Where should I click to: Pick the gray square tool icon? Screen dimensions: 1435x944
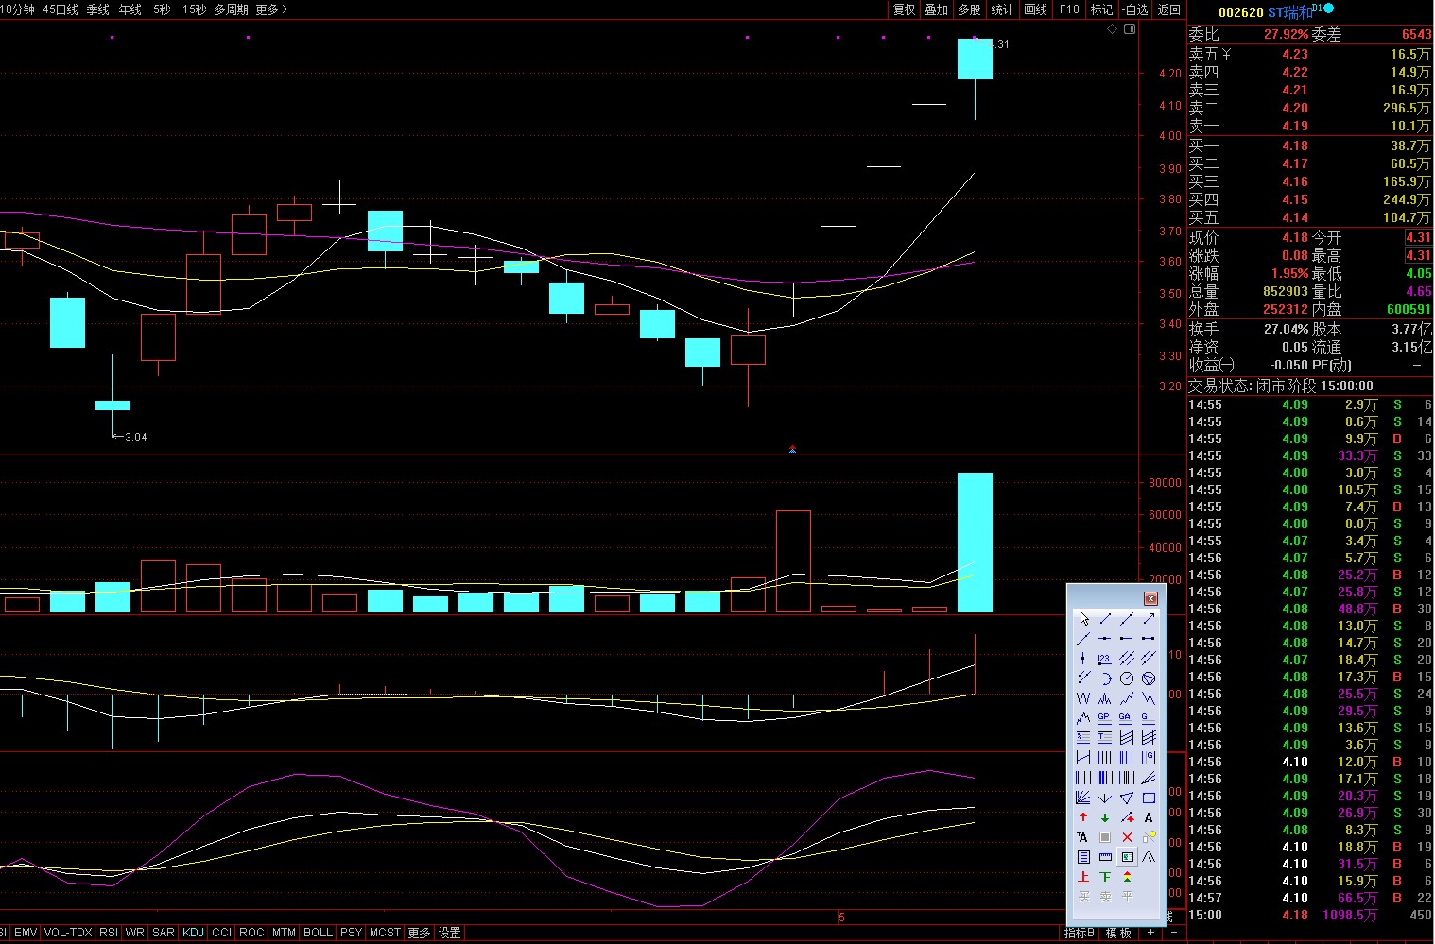pyautogui.click(x=1105, y=837)
